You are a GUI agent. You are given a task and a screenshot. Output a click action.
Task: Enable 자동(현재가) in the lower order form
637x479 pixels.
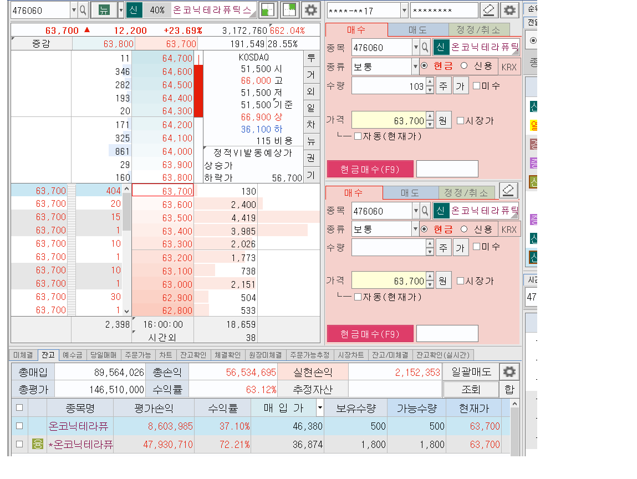click(358, 297)
